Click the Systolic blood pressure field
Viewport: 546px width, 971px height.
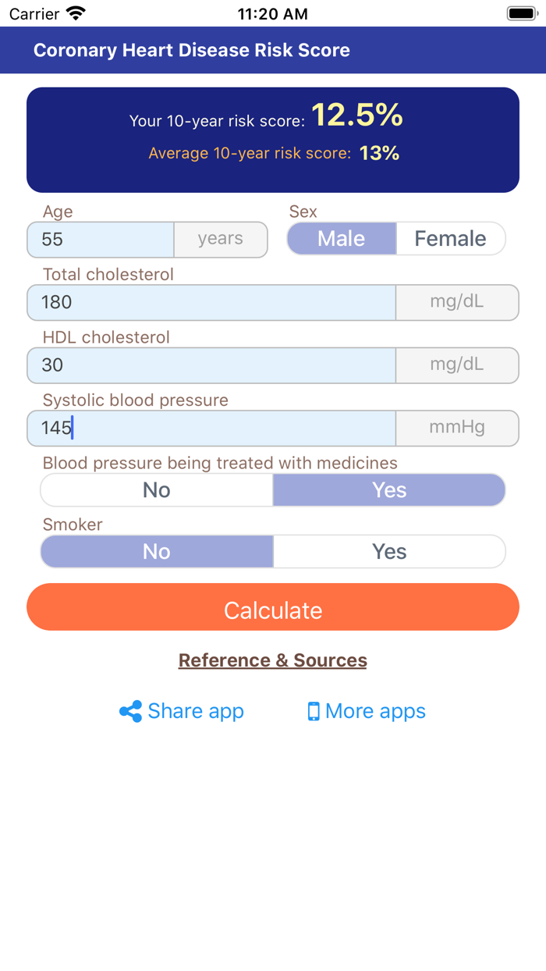(x=211, y=428)
